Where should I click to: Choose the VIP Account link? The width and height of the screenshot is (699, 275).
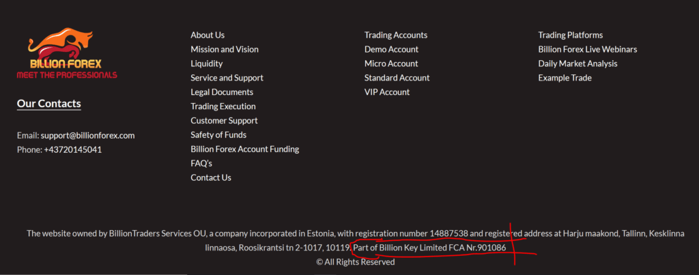(387, 92)
